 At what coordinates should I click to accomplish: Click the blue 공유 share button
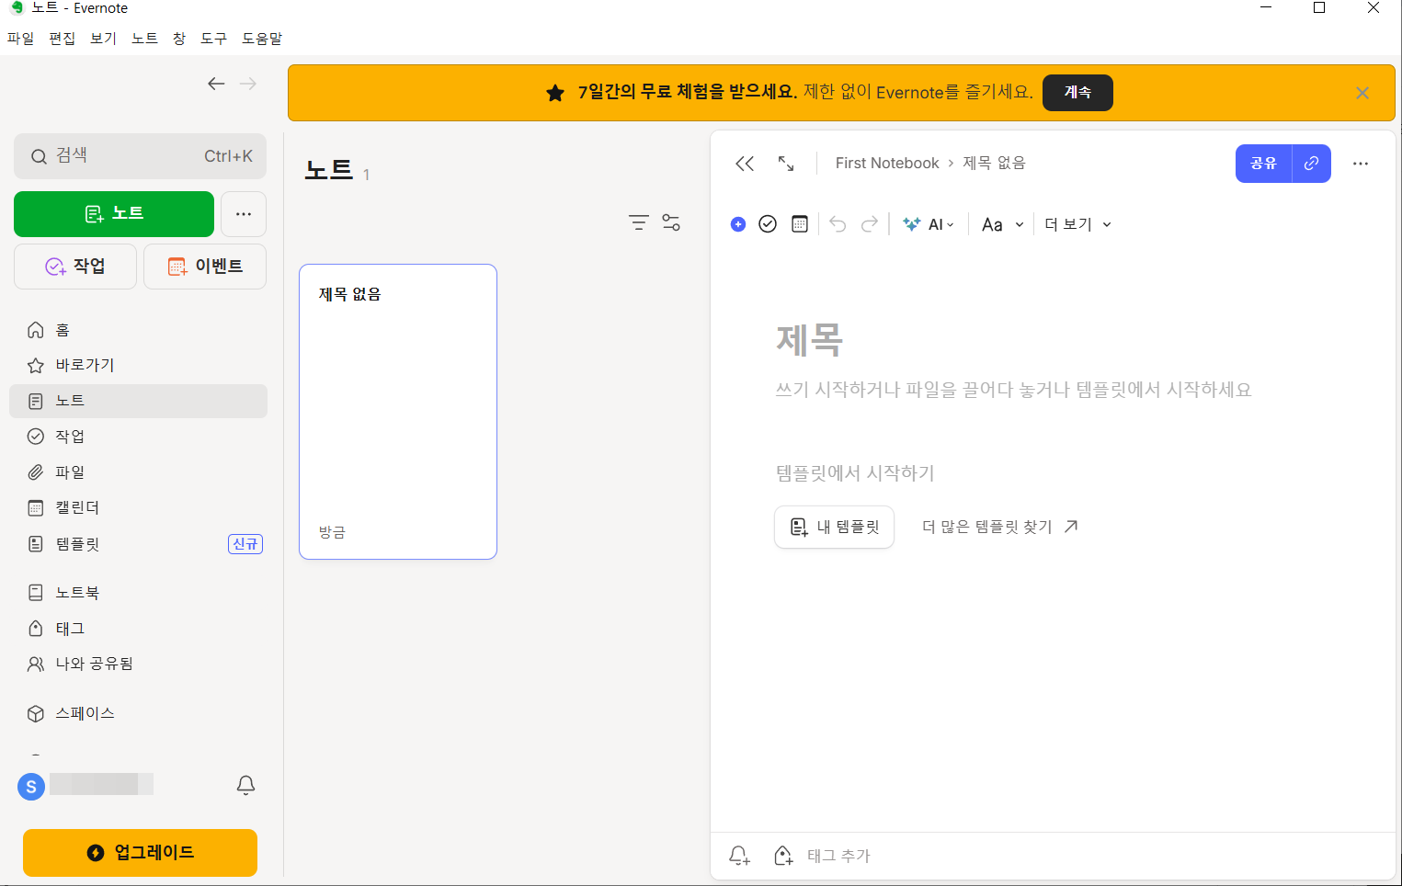(1263, 164)
